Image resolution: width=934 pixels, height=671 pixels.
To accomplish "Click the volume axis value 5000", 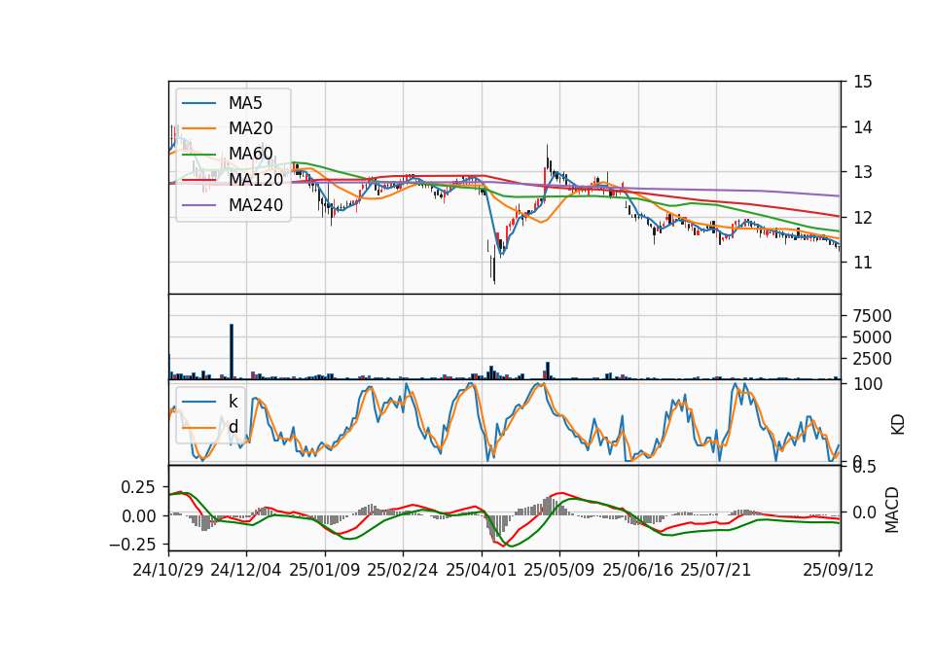I will click(872, 337).
